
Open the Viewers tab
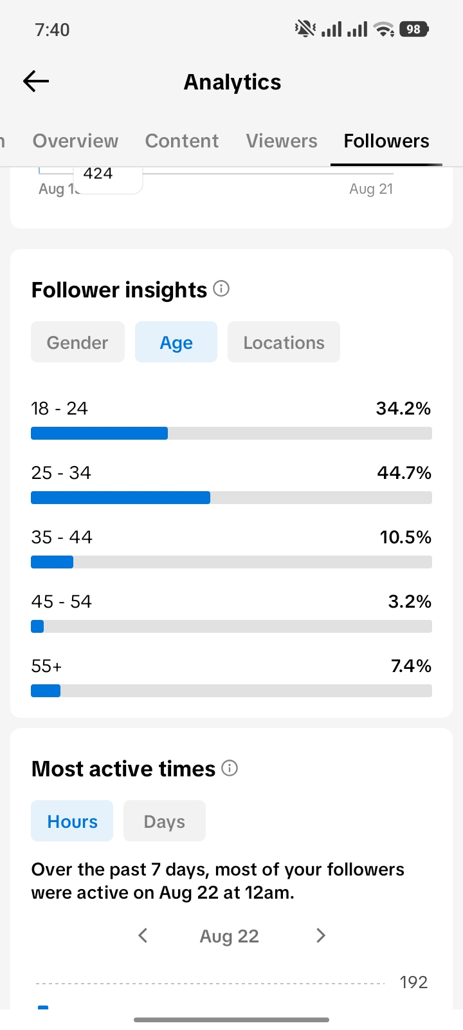point(282,141)
